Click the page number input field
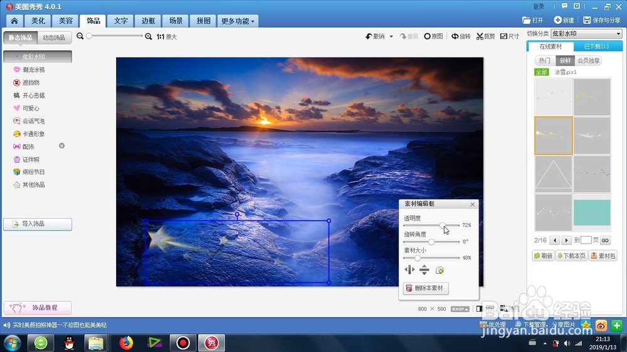Viewport: 627px width, 352px height. click(x=586, y=240)
